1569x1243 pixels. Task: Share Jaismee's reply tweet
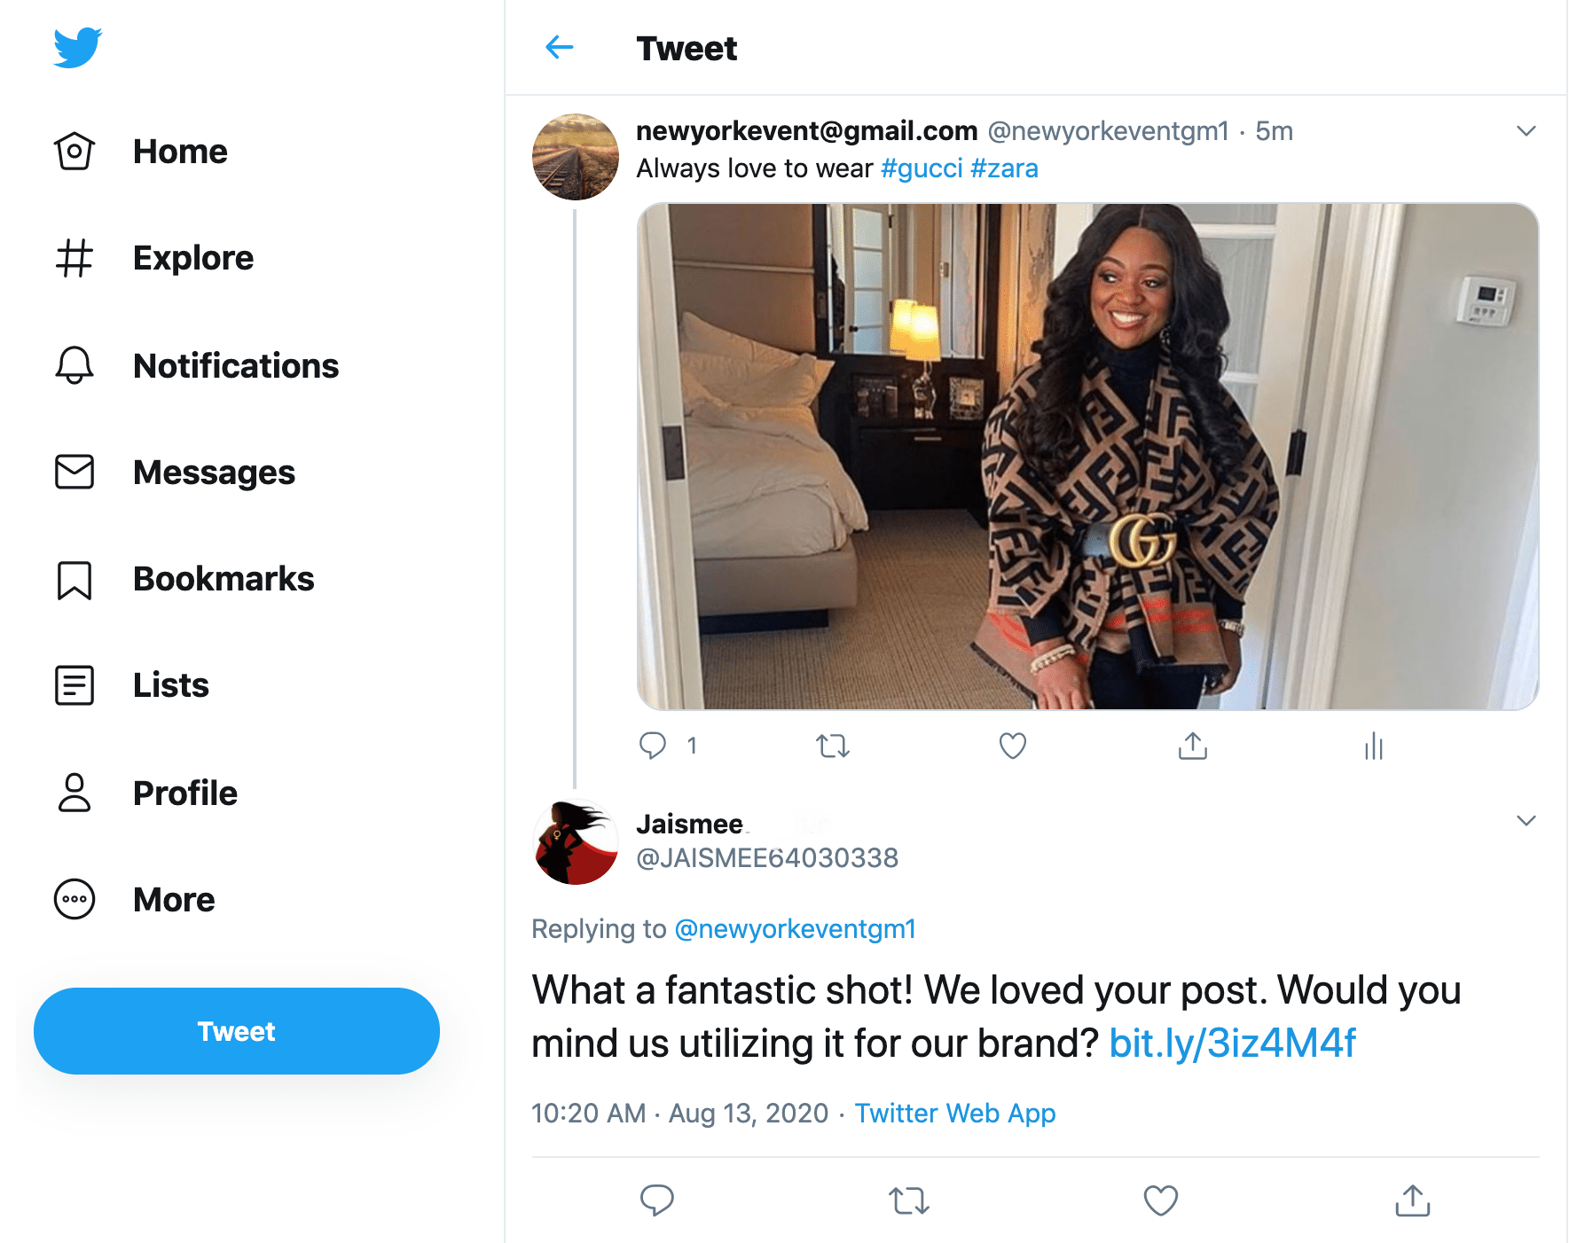point(1412,1200)
